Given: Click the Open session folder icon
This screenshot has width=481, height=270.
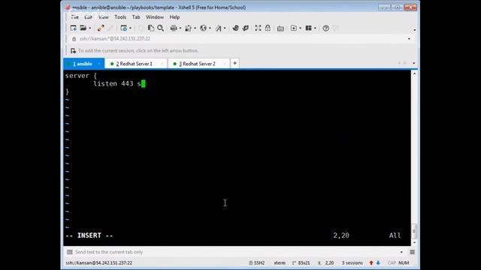Looking at the screenshot, I should click(x=83, y=28).
